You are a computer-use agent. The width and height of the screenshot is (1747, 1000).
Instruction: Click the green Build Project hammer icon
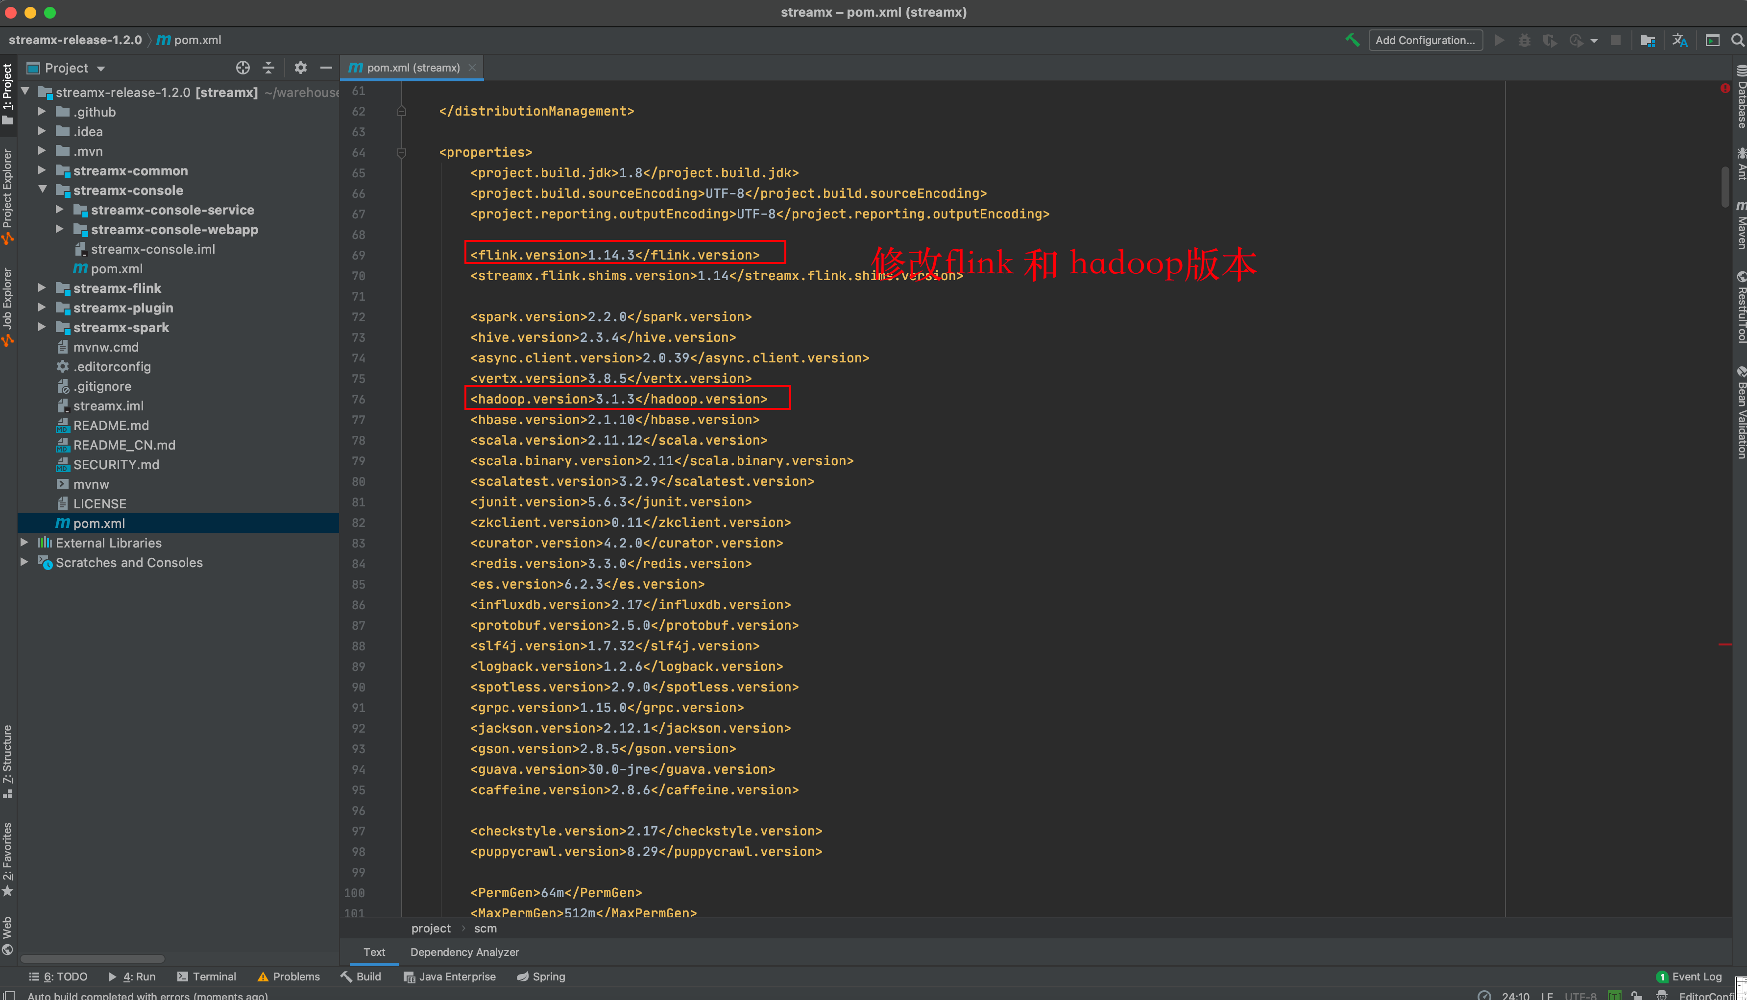(1352, 40)
